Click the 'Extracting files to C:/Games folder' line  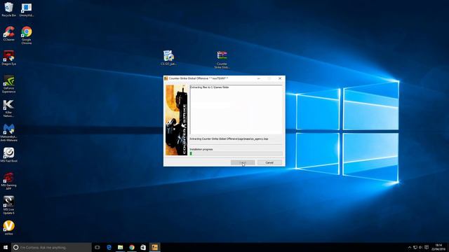pyautogui.click(x=209, y=87)
